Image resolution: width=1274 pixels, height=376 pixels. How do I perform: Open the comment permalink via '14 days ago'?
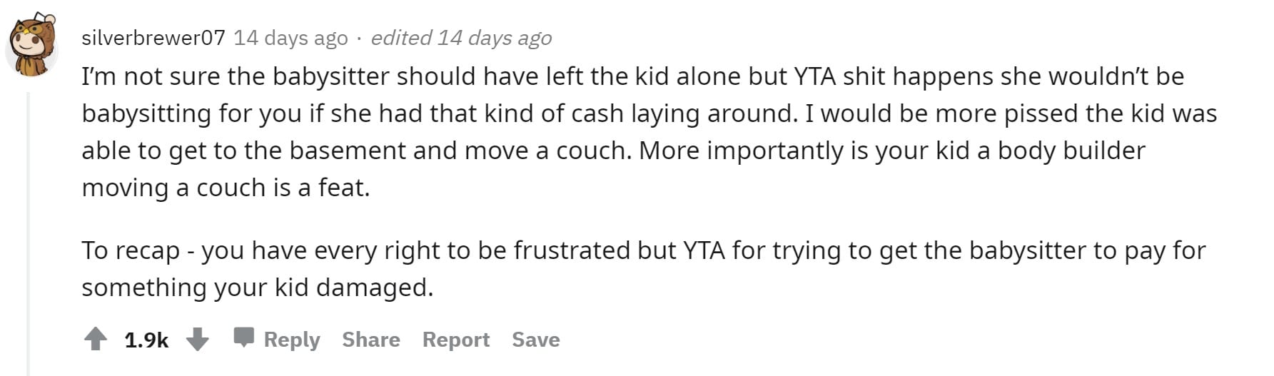[291, 38]
